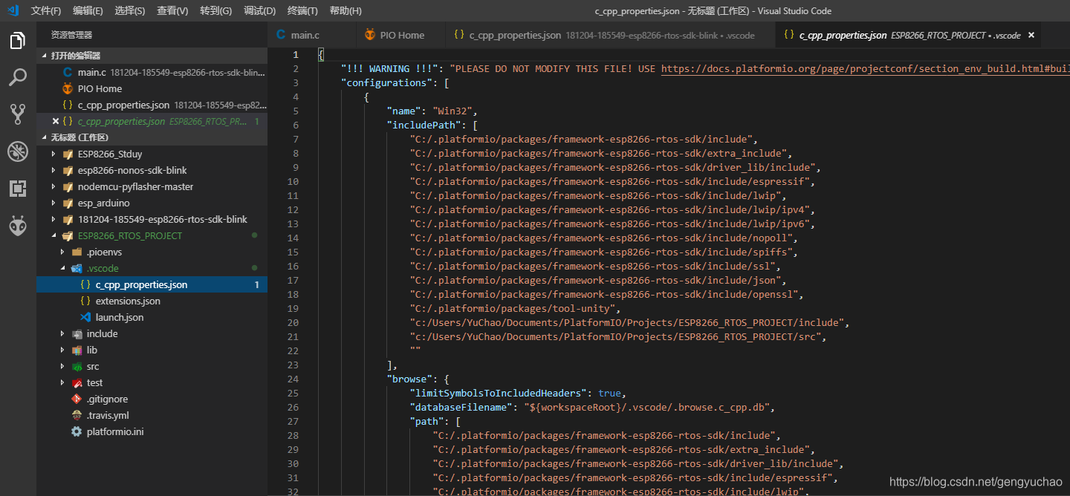Click the include folder icon
The image size is (1070, 496).
(x=77, y=333)
